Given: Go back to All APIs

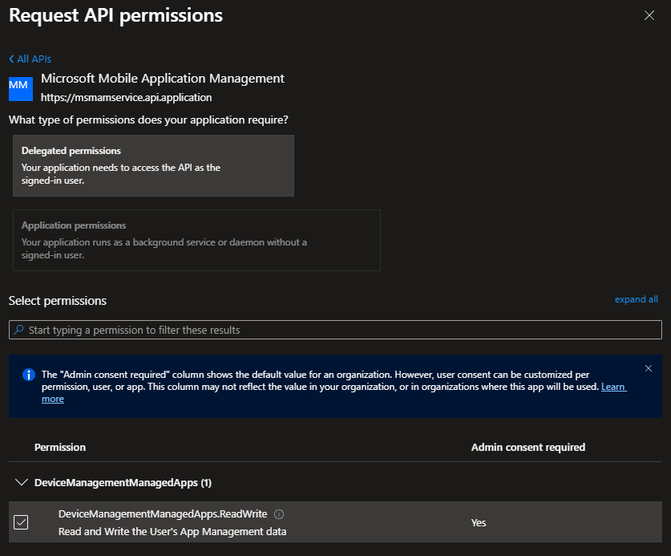Looking at the screenshot, I should click(30, 59).
